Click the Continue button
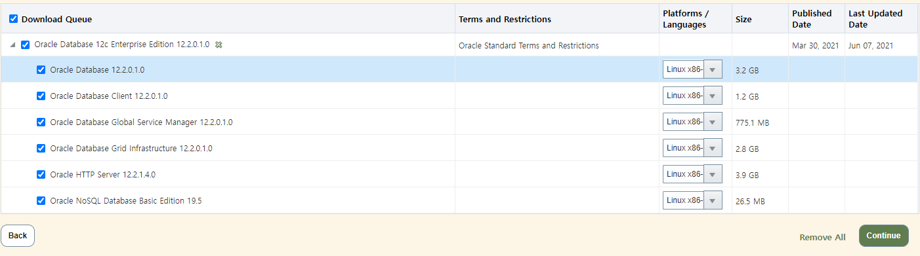Viewport: 920px width, 256px height. pos(883,236)
